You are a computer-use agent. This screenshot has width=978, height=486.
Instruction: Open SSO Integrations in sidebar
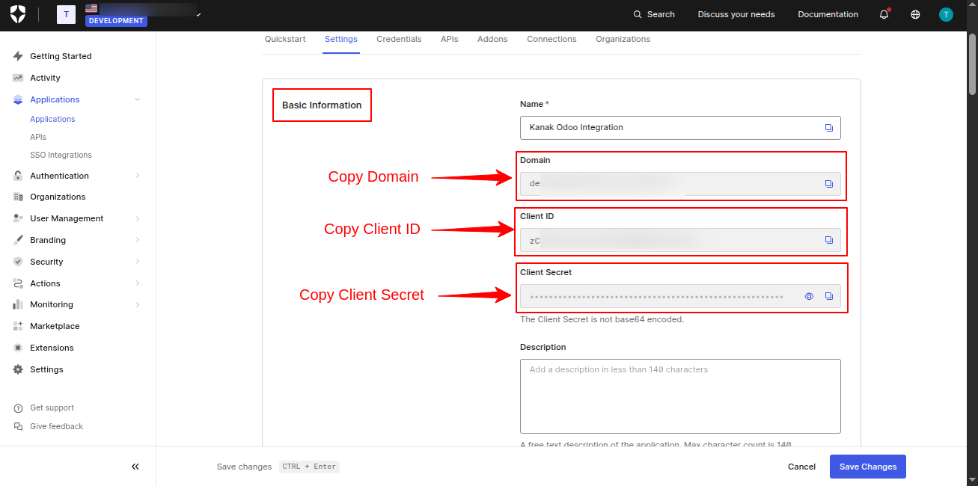click(x=61, y=155)
